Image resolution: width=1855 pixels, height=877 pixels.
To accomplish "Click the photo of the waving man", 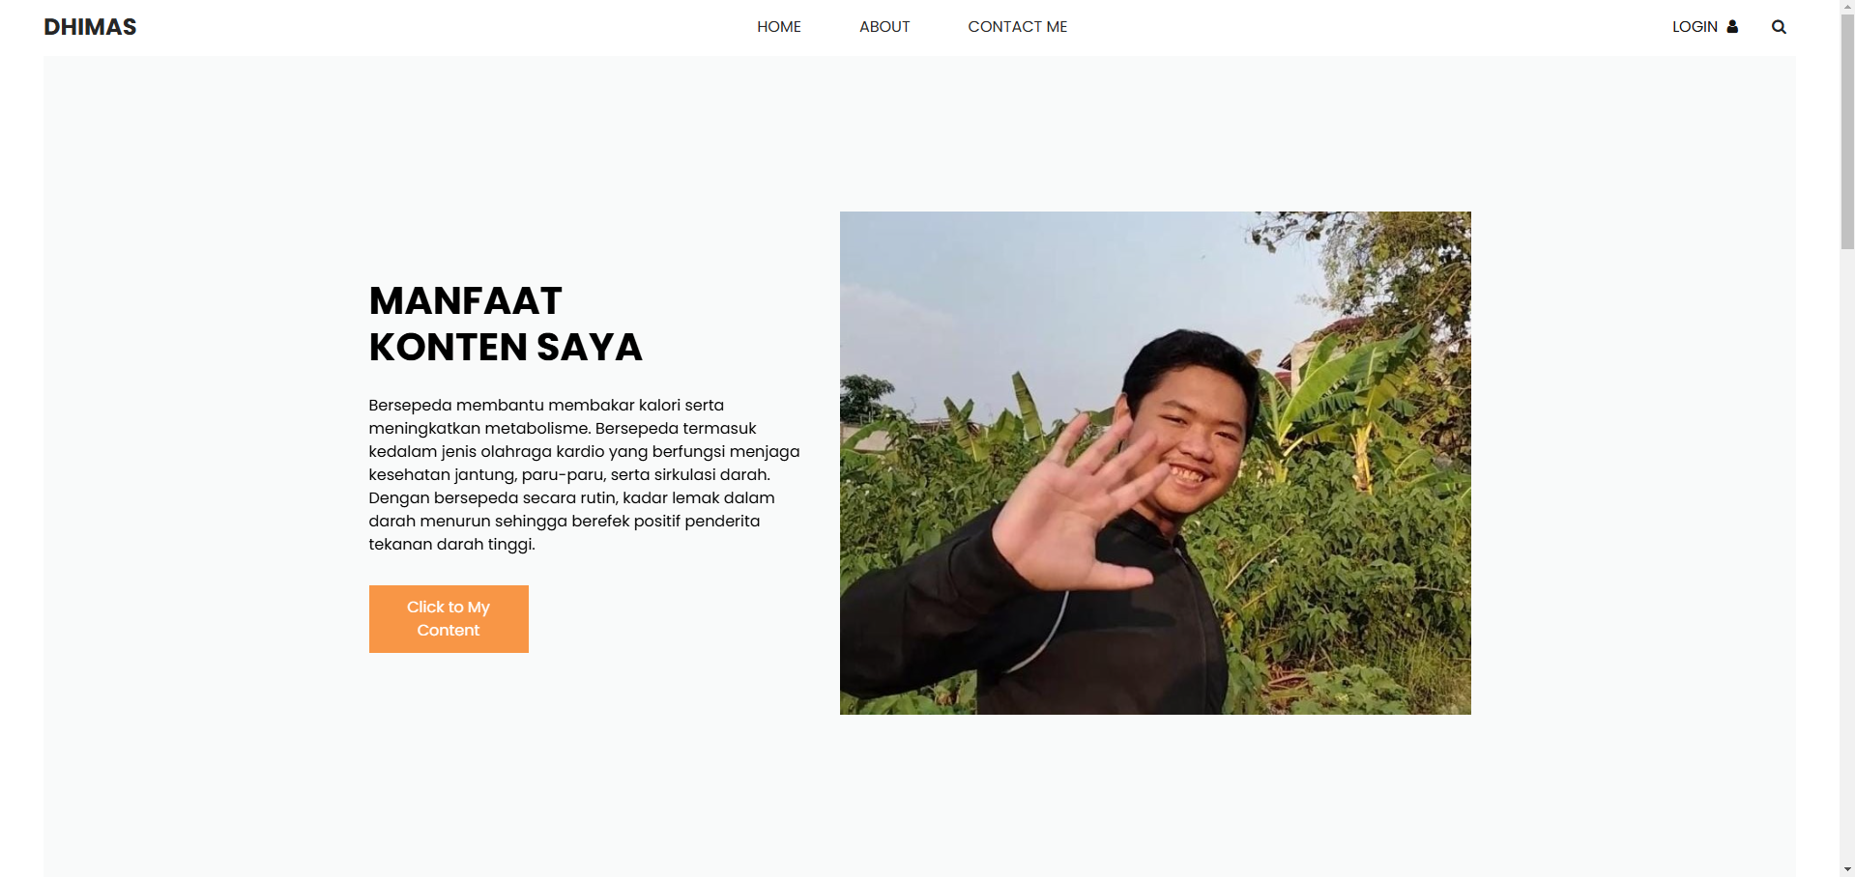I will pyautogui.click(x=1155, y=463).
